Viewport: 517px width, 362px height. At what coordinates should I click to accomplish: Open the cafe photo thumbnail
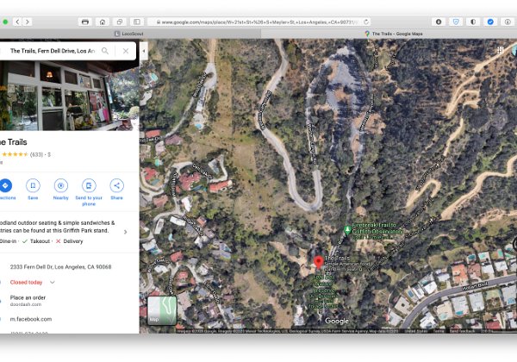pos(70,95)
